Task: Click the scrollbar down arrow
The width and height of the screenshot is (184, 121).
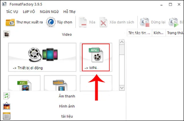Action: click(122, 88)
